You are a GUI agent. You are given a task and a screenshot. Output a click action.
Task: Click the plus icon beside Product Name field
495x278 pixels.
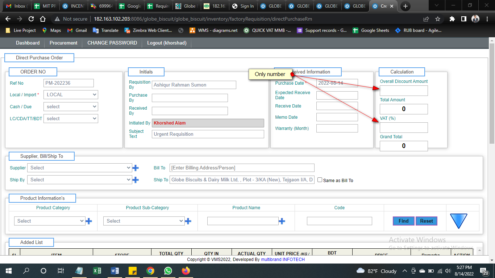coord(282,221)
